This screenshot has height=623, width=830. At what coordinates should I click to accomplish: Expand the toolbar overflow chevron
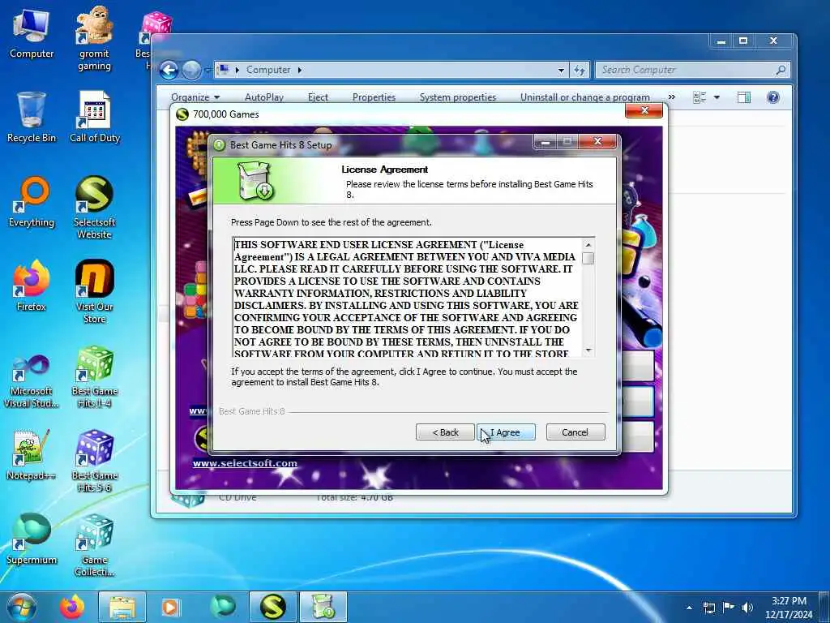click(672, 97)
